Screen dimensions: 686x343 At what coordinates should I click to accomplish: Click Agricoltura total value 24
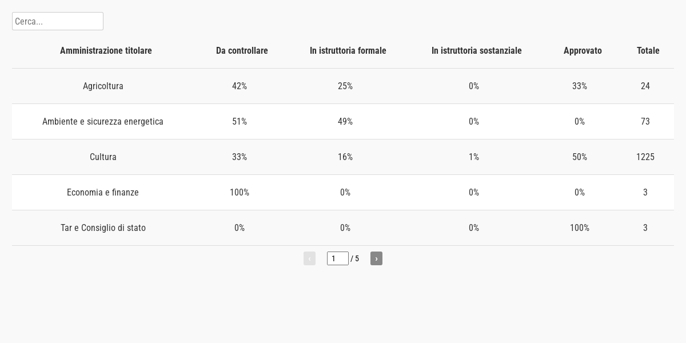click(x=645, y=86)
